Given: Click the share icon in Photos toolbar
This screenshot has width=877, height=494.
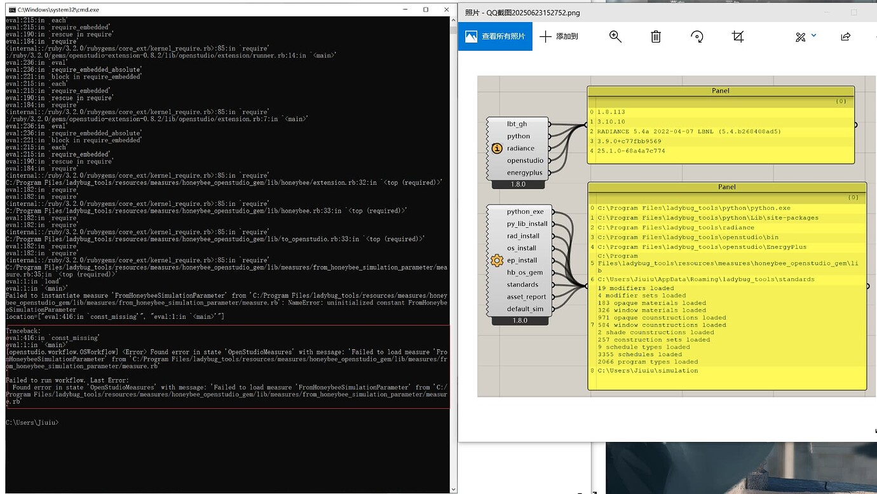Looking at the screenshot, I should (x=845, y=37).
